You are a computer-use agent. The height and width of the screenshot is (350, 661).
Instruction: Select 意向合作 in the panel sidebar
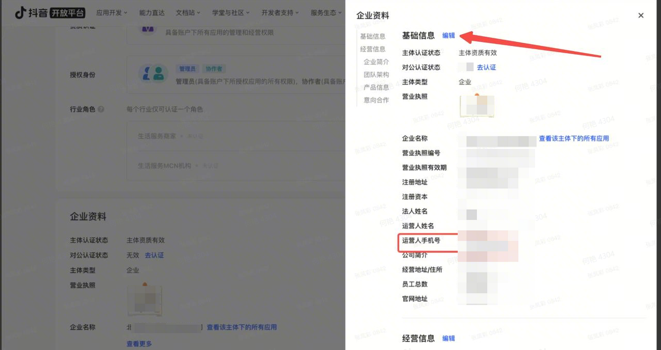(376, 100)
